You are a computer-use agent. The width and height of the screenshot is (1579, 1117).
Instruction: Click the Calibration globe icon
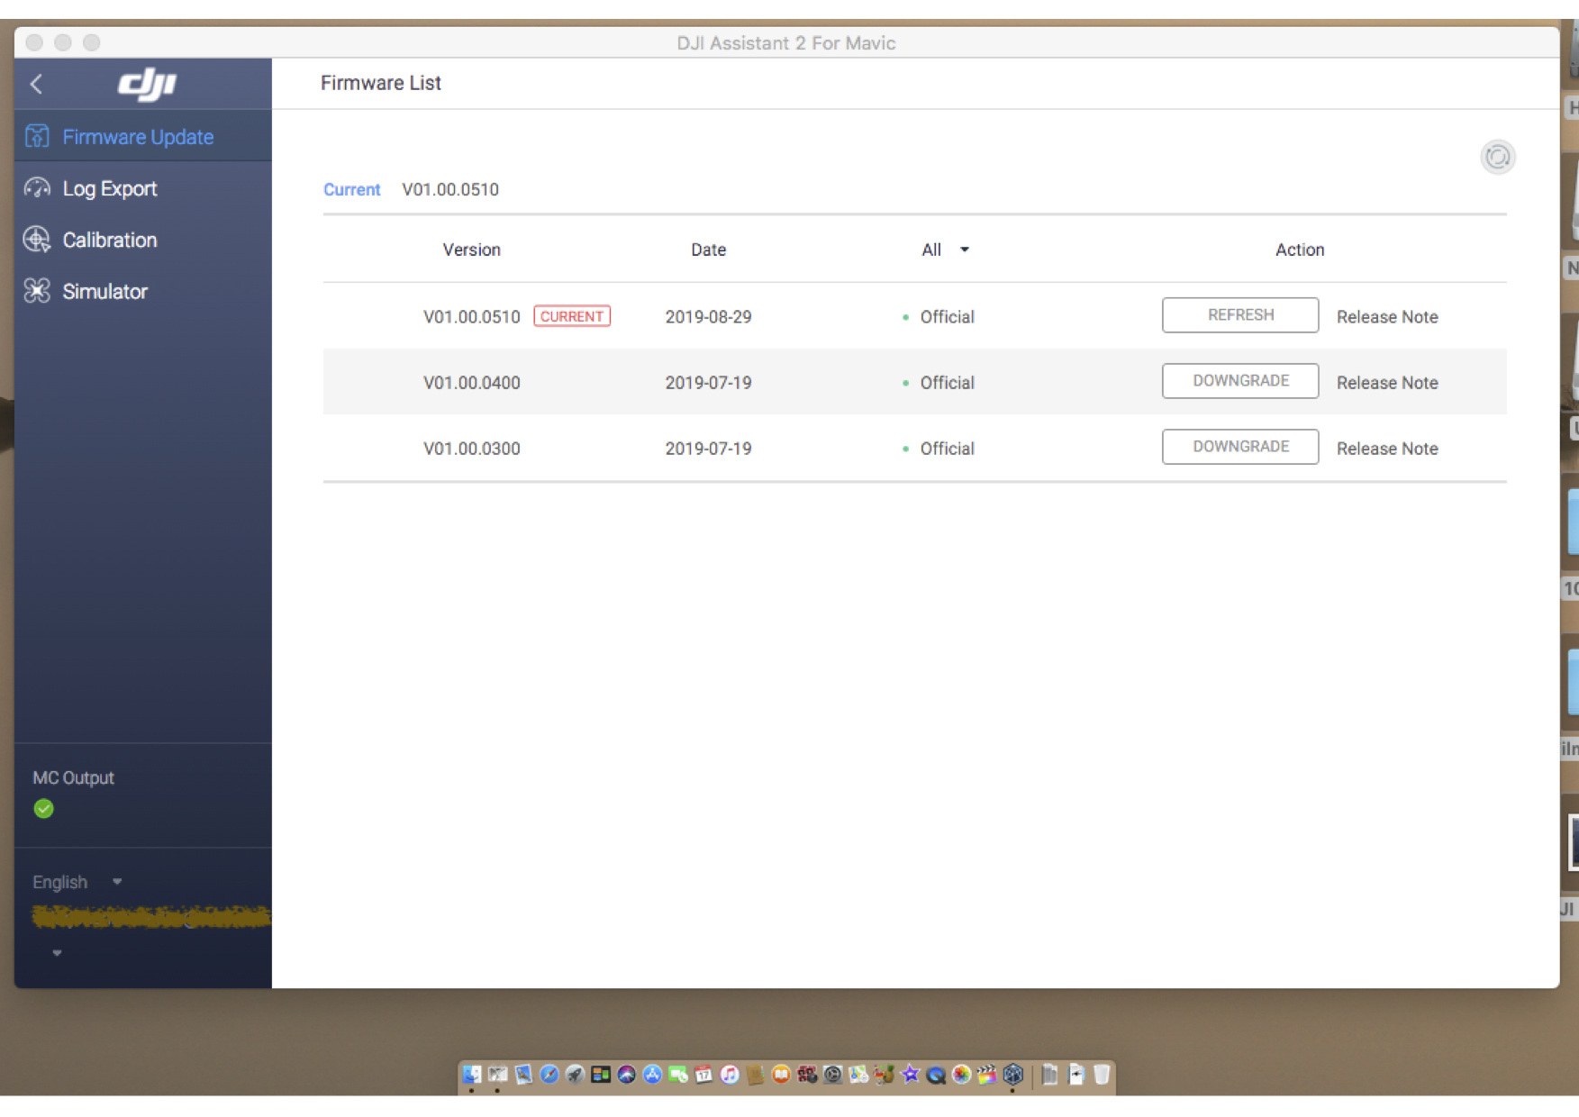pos(37,240)
